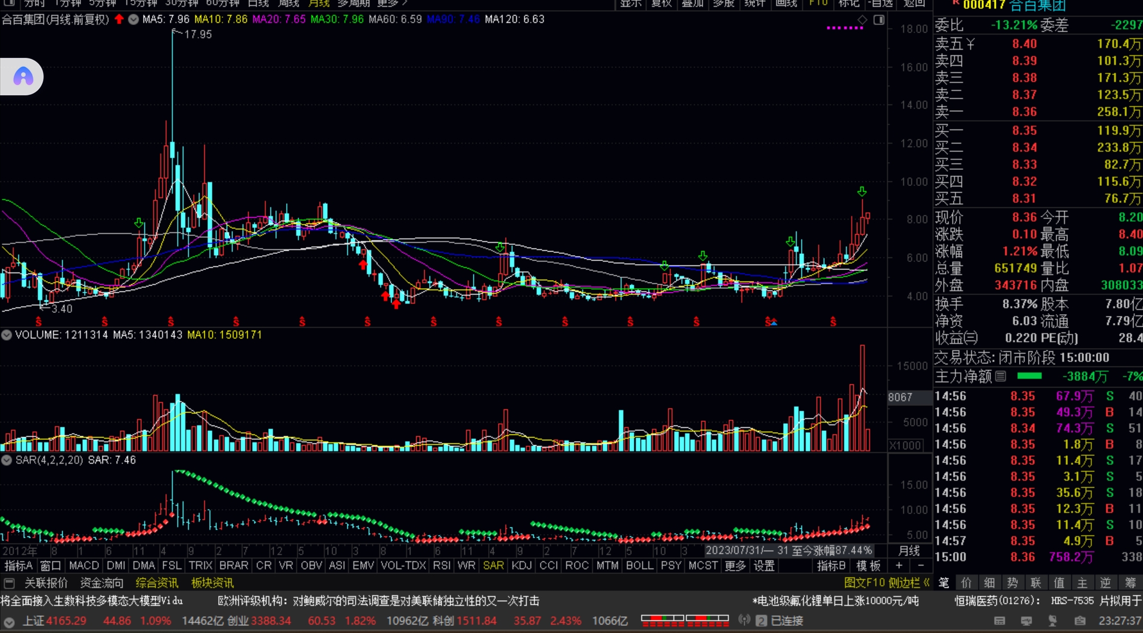Open news: 电池级氟化锂单日上涨10000元/吨
Viewport: 1143px width, 633px height.
(835, 601)
